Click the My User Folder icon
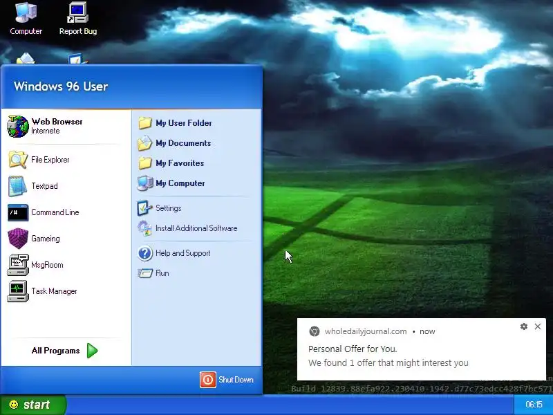 coord(144,123)
